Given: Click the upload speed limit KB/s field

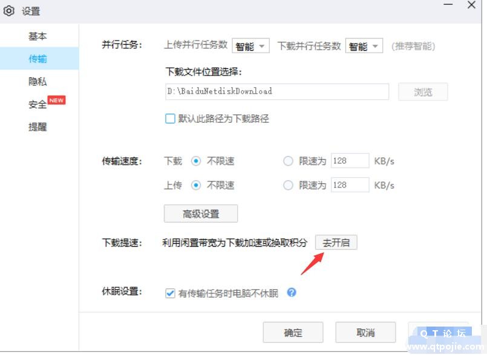Looking at the screenshot, I should [350, 185].
